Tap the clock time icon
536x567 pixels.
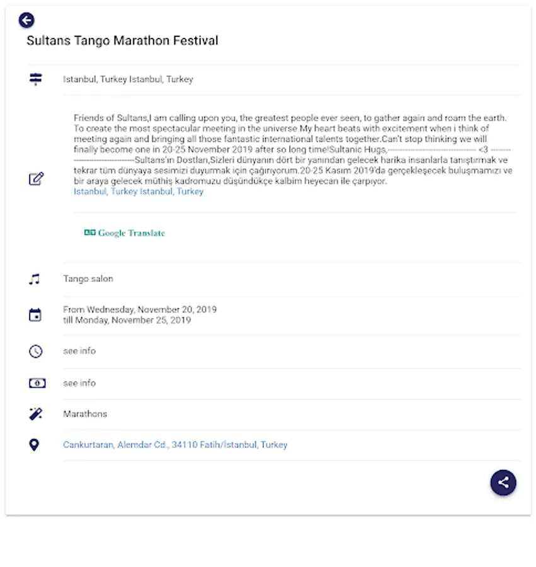click(35, 351)
